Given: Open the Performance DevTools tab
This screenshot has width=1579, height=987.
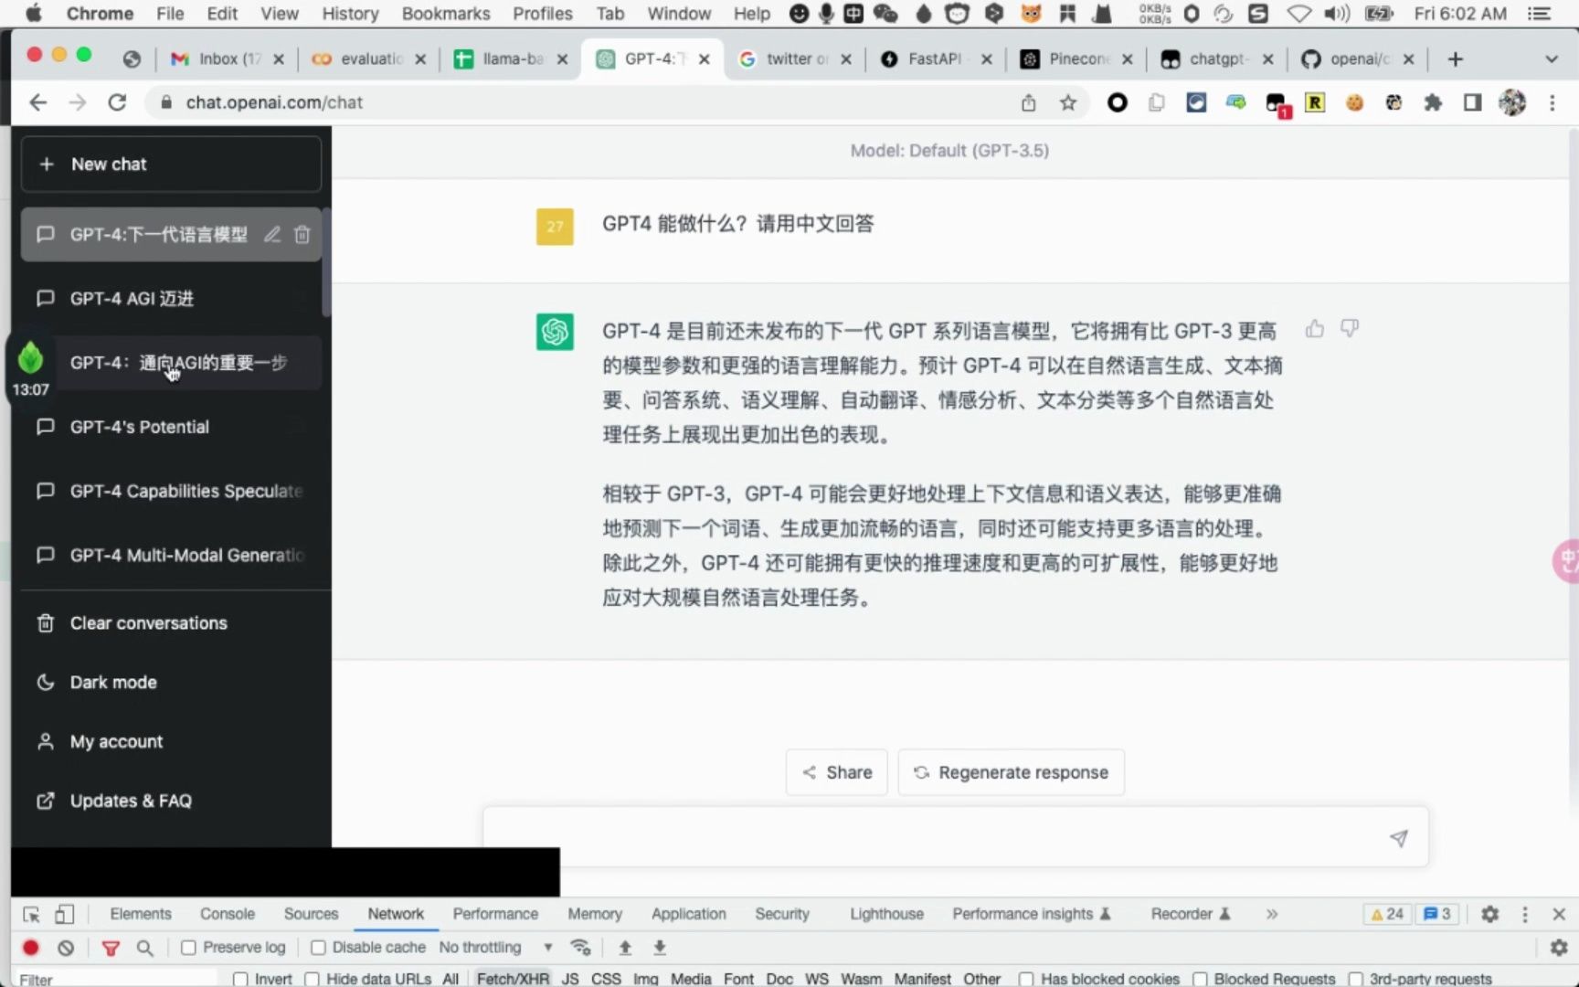Looking at the screenshot, I should 495,914.
